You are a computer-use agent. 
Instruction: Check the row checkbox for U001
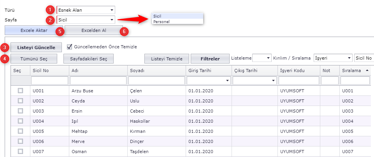(x=20, y=91)
